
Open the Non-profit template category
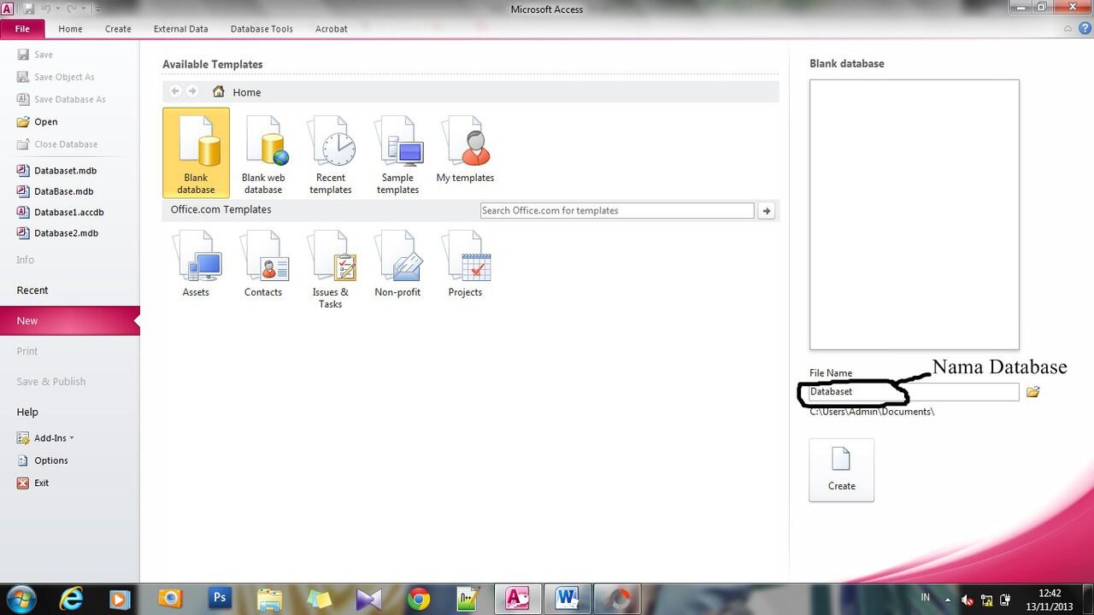(397, 264)
